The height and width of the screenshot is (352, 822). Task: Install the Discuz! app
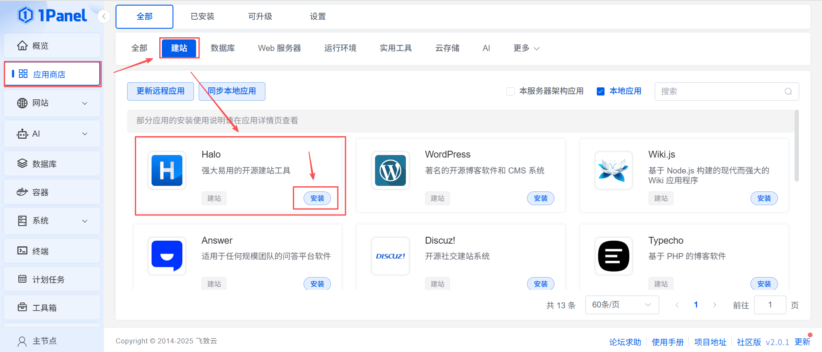pos(541,283)
